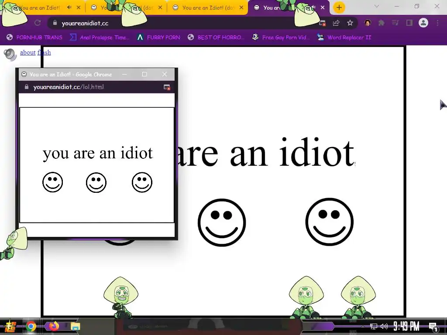Follow the about link on page
The image size is (447, 335).
[x=28, y=52]
